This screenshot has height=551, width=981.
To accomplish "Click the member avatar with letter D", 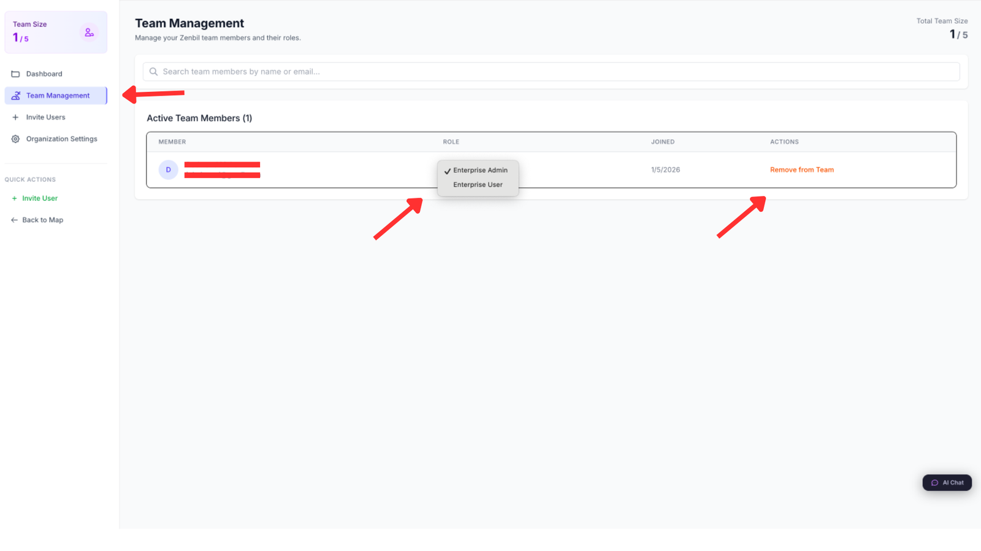I will (x=168, y=170).
